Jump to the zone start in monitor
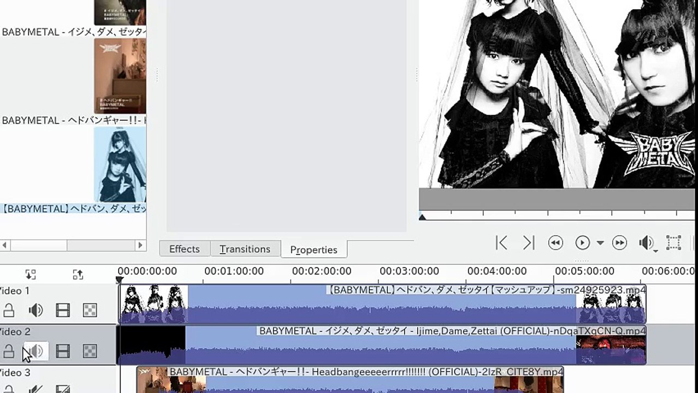Screen dimensions: 698x393 (x=501, y=243)
